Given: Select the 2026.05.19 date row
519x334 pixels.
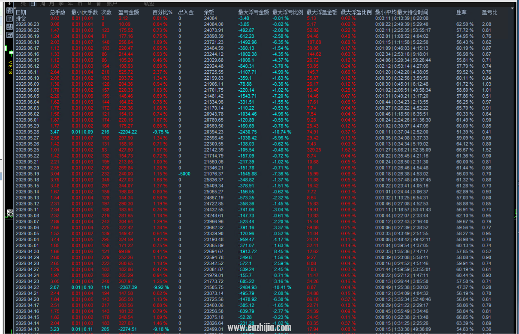Looking at the screenshot, I should (x=27, y=174).
